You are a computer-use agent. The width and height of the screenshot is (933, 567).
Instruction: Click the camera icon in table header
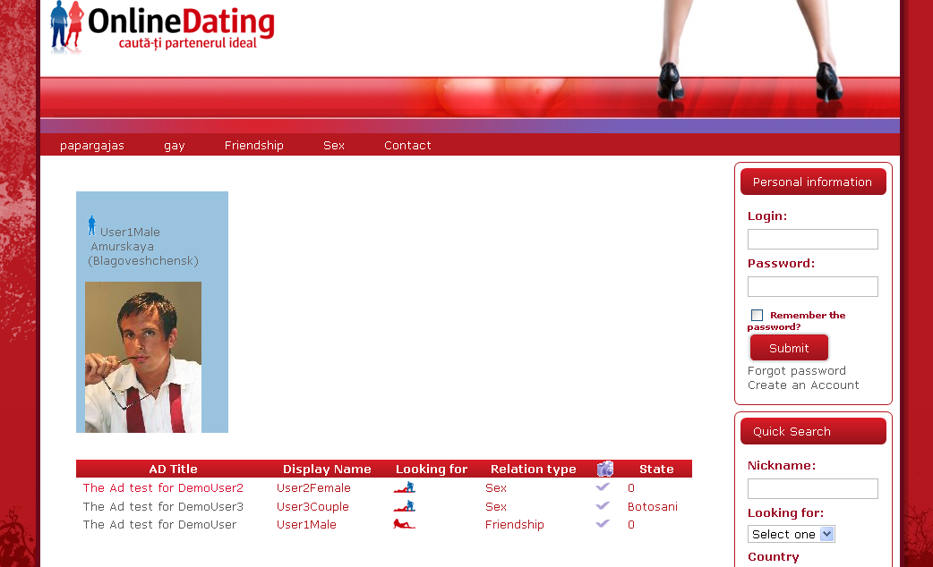tap(605, 469)
